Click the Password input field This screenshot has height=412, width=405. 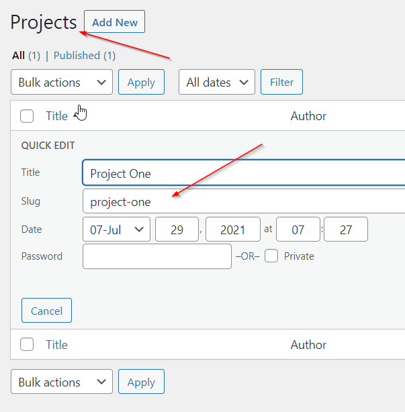156,256
